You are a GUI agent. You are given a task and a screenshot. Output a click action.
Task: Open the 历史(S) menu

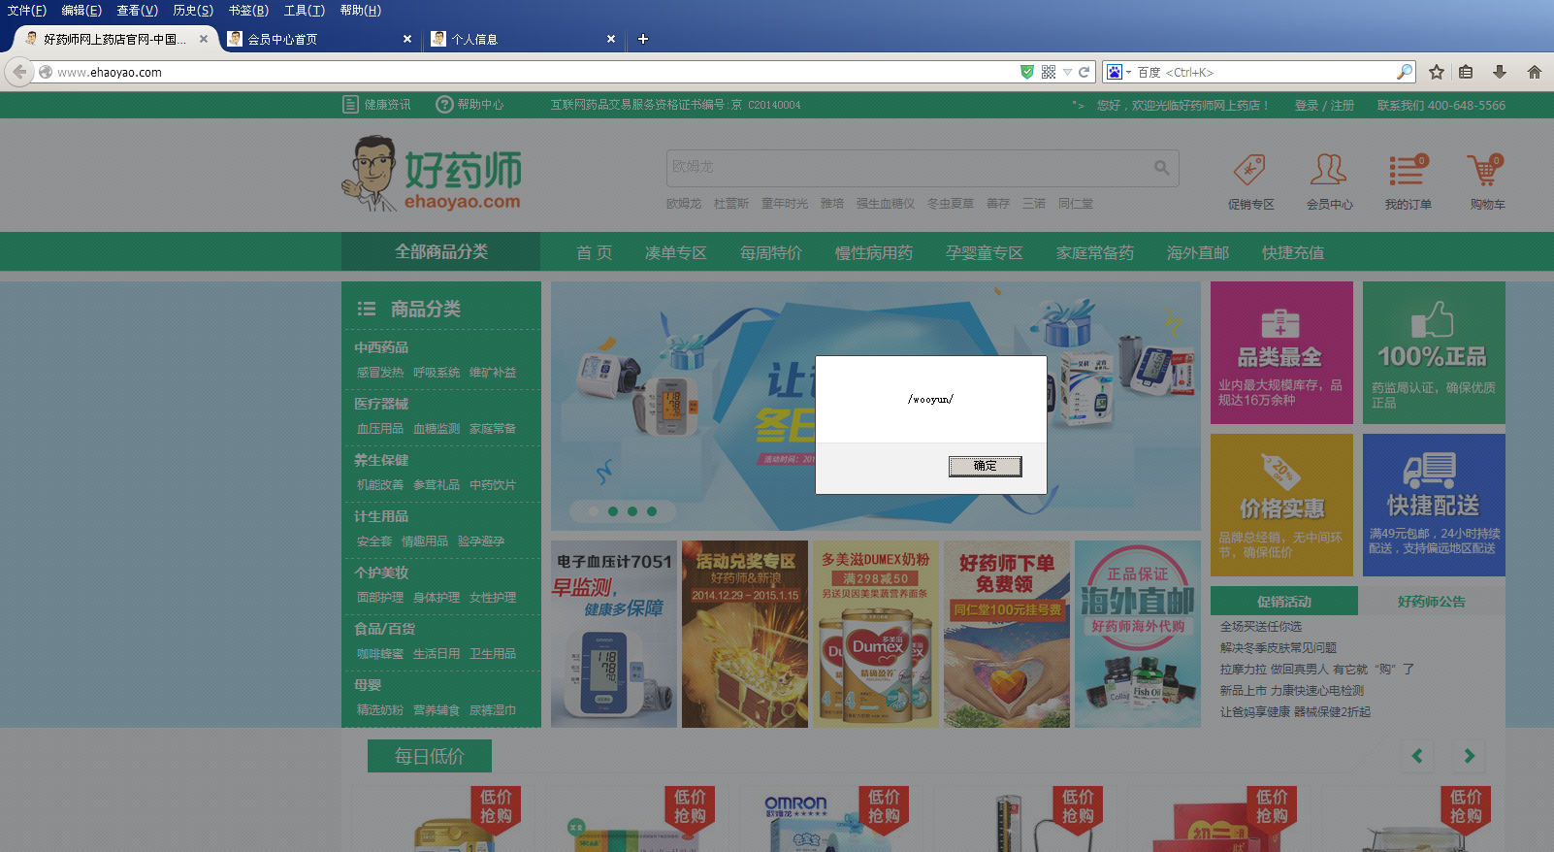pos(193,11)
